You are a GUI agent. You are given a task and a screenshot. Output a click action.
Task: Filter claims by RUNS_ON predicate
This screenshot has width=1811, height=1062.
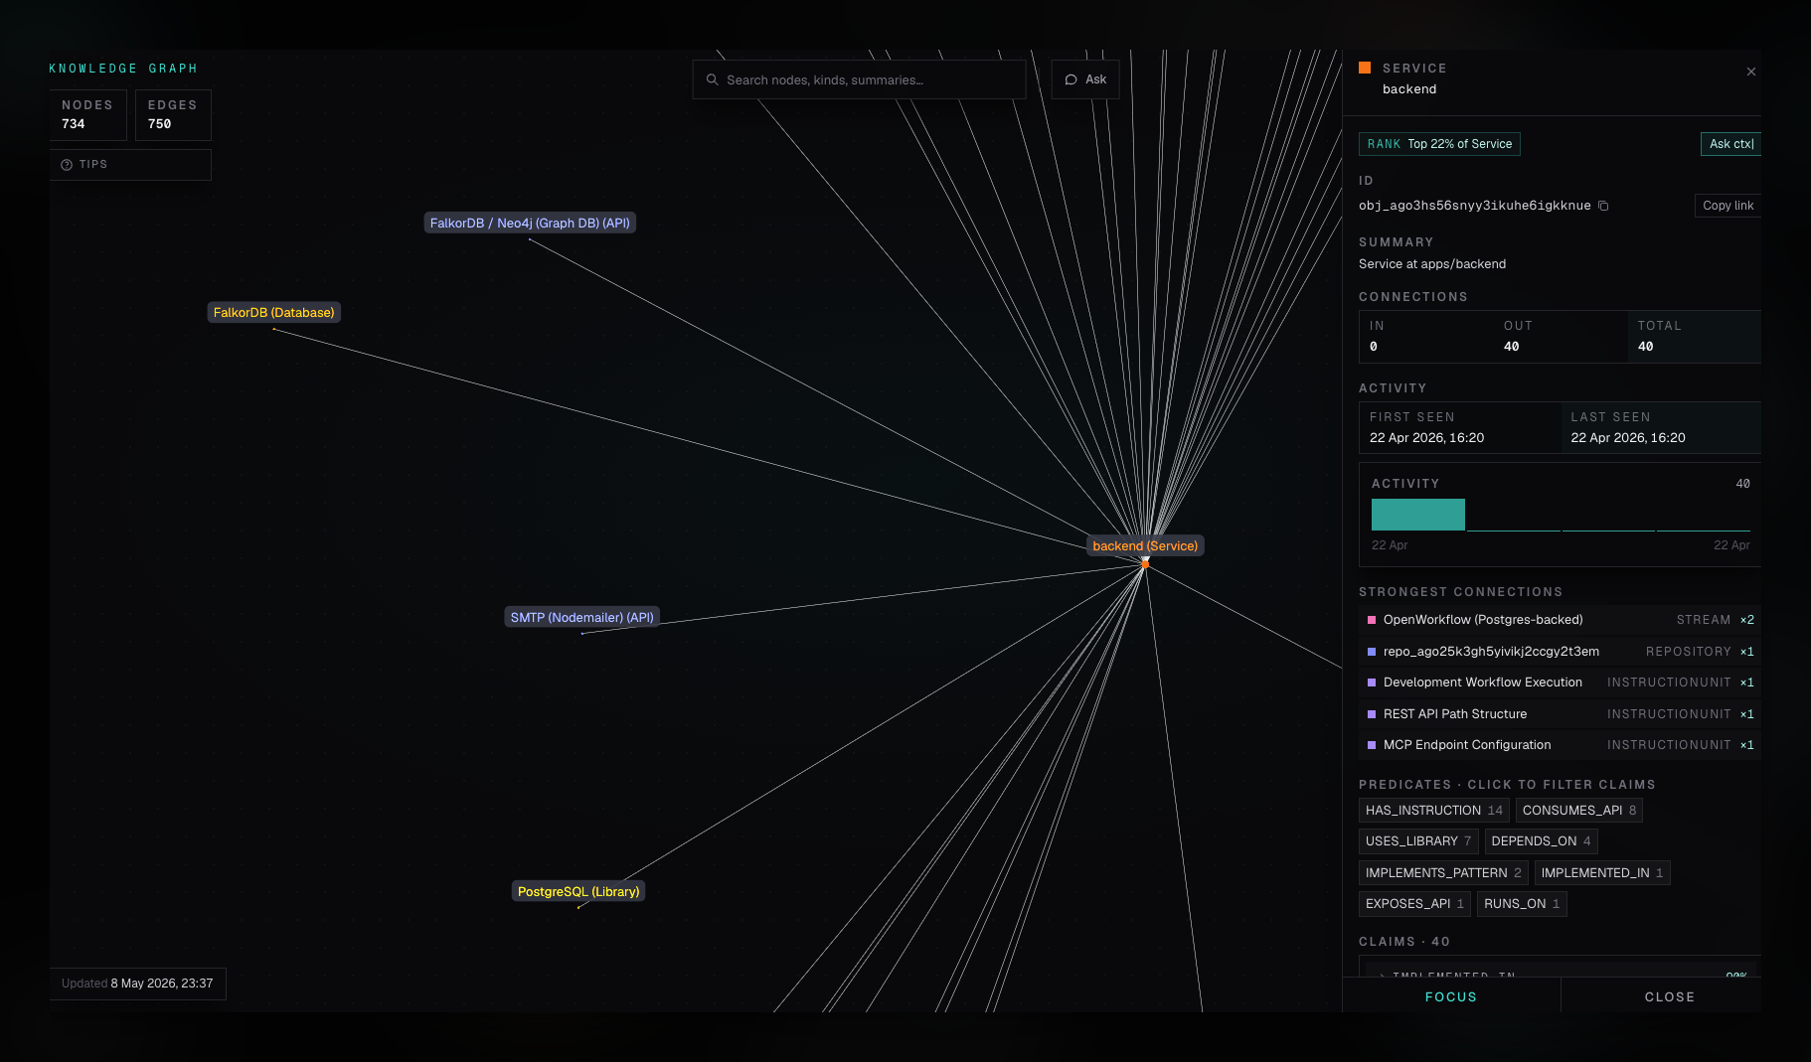[x=1522, y=904]
